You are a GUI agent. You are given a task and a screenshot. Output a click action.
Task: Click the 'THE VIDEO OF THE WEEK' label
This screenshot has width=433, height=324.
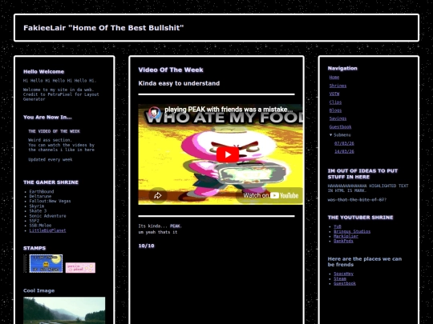tap(55, 131)
